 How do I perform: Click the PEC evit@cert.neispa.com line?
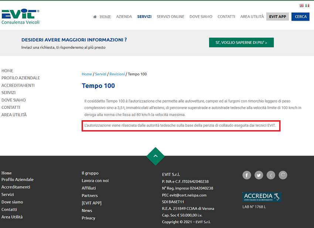click(184, 195)
